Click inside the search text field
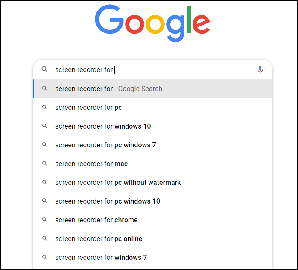 tap(171, 69)
